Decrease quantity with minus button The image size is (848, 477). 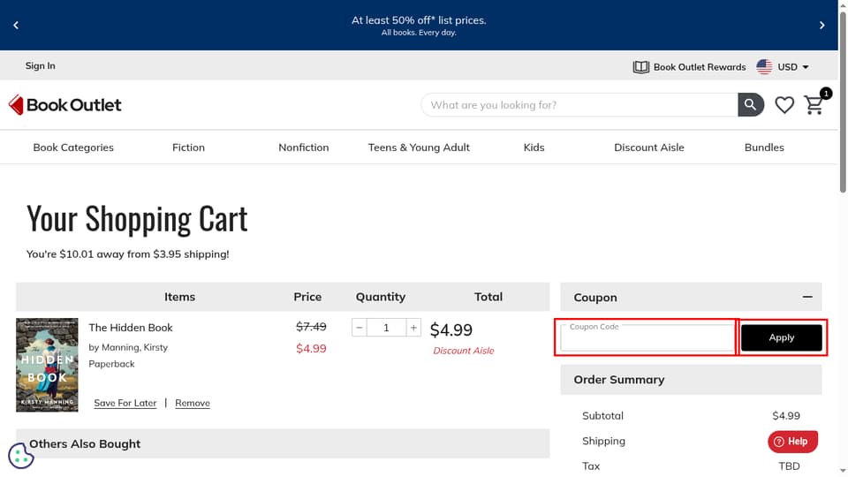(360, 328)
